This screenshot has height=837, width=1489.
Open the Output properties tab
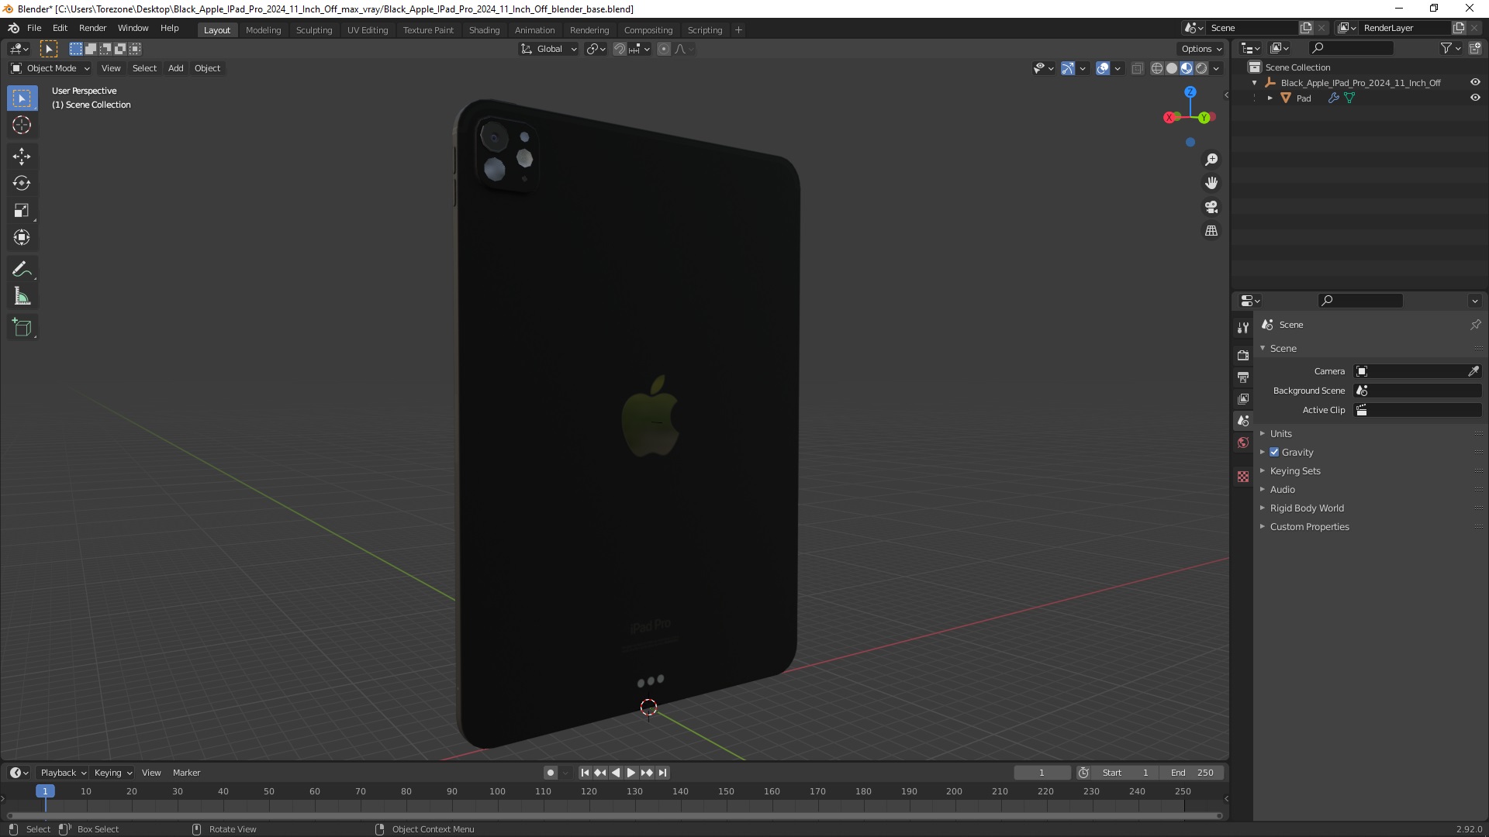coord(1243,377)
